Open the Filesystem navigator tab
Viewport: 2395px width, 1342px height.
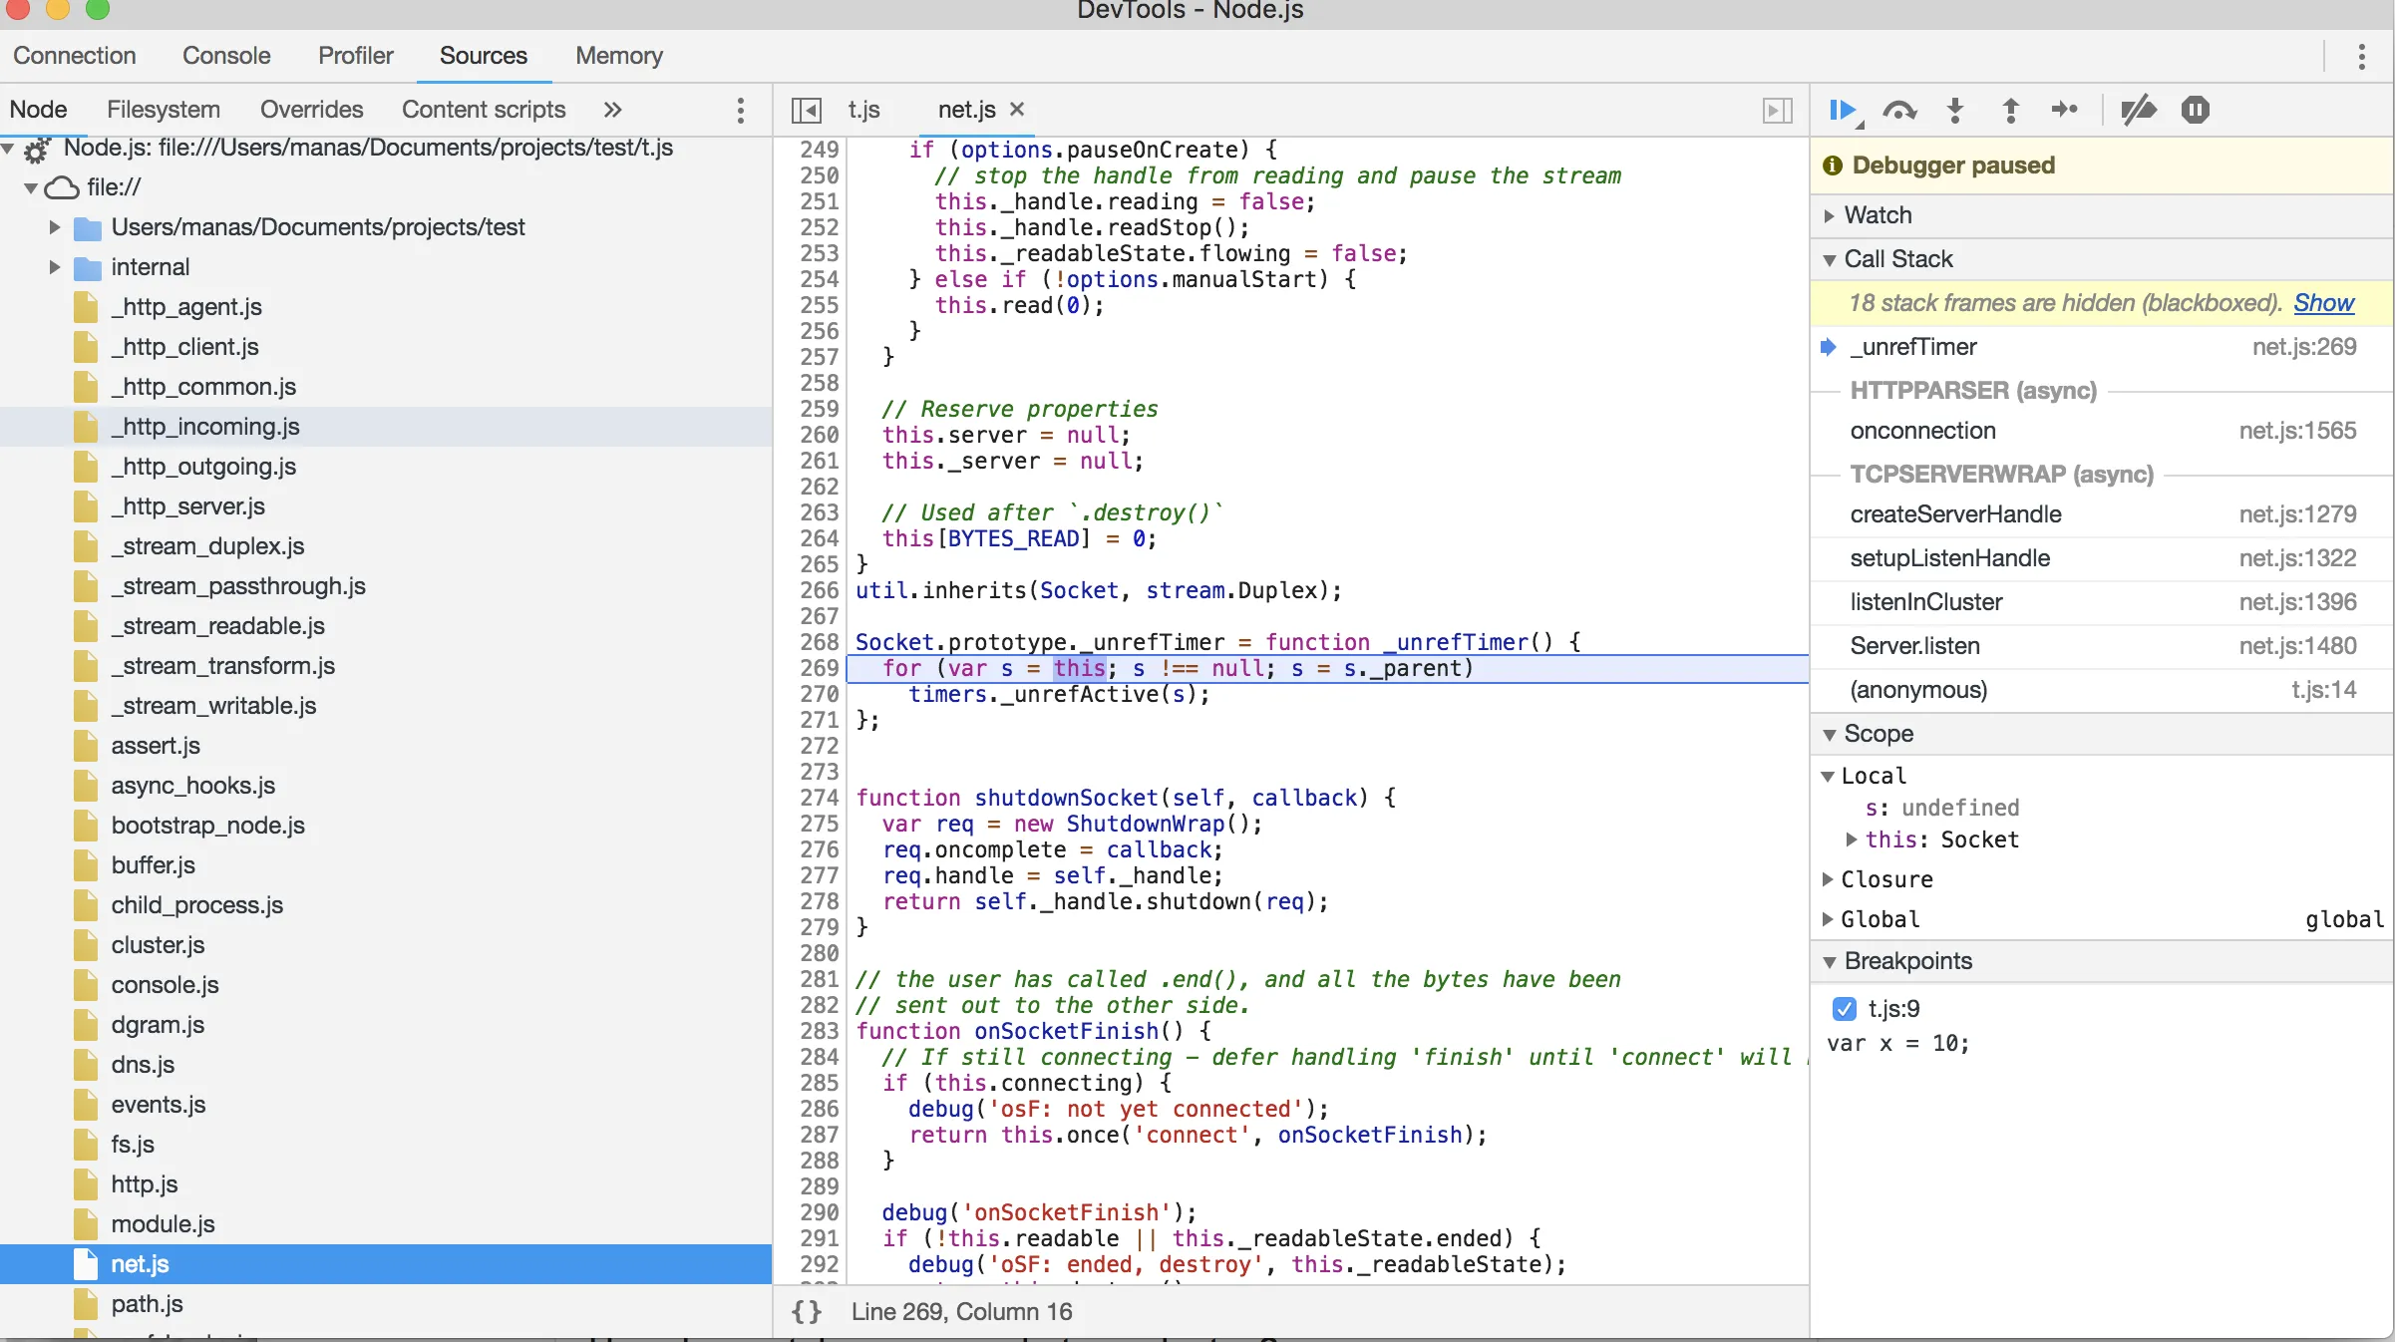click(x=164, y=110)
